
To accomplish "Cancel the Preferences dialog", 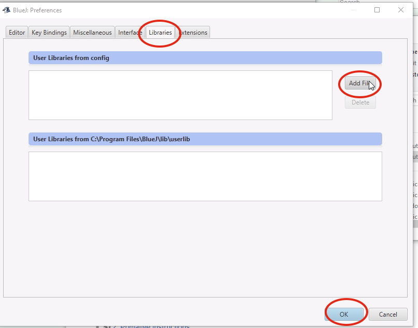I will (388, 314).
